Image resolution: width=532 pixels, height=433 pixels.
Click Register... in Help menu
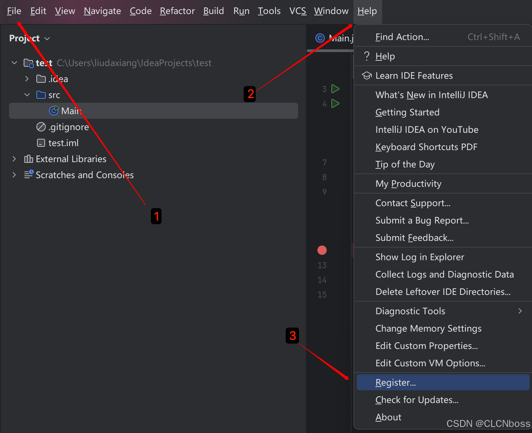click(443, 382)
